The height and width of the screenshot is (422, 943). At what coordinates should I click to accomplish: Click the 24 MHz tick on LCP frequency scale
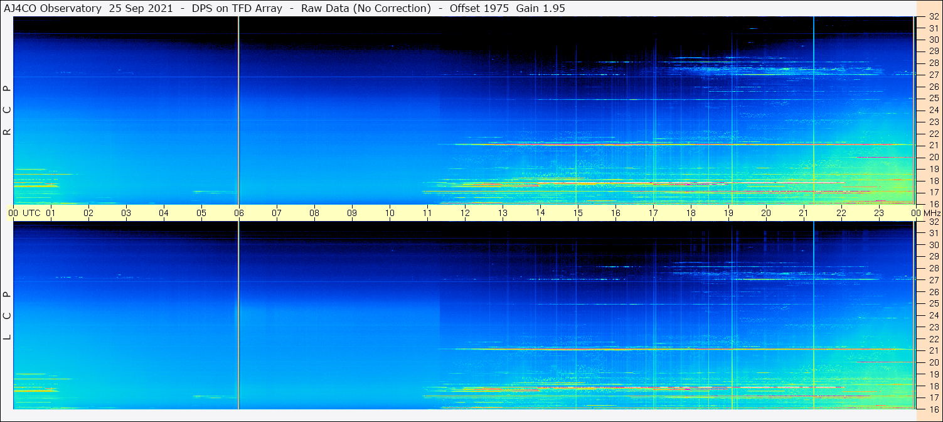(x=934, y=315)
